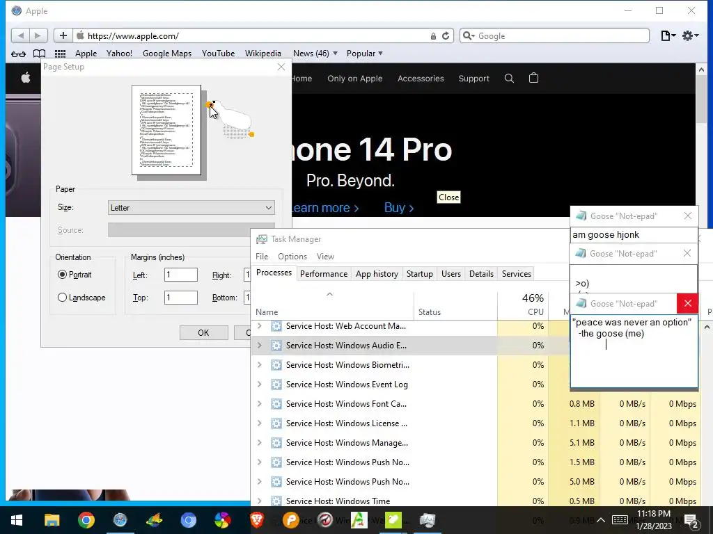Screen dimensions: 713x534
Task: Open search on the Apple website
Action: point(509,78)
